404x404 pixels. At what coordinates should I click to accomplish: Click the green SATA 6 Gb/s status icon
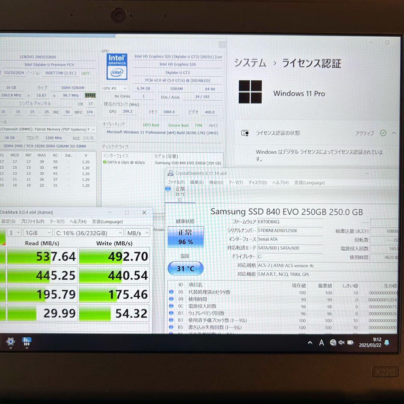coord(105,162)
